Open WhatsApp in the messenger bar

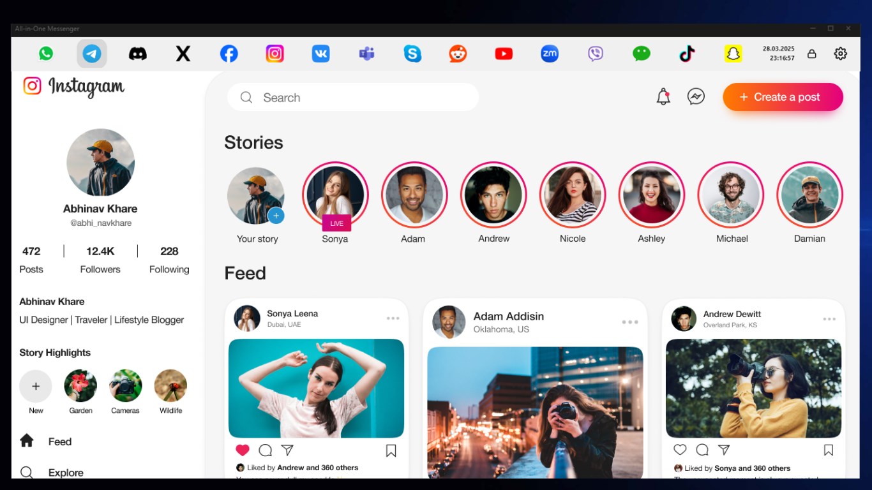click(x=45, y=53)
